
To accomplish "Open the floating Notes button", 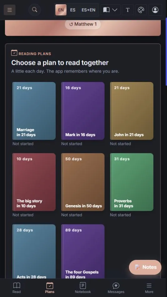I will tap(145, 267).
